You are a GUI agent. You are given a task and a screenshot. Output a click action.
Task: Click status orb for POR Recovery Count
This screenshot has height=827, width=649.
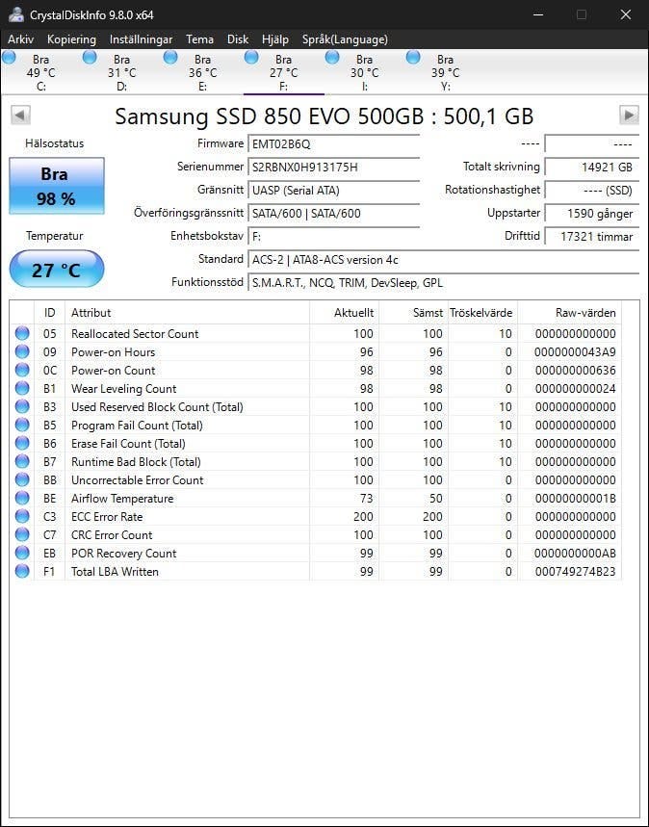coord(22,553)
